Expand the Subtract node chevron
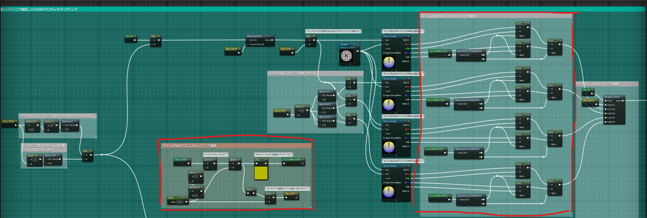The height and width of the screenshot is (218, 647). coord(215,160)
